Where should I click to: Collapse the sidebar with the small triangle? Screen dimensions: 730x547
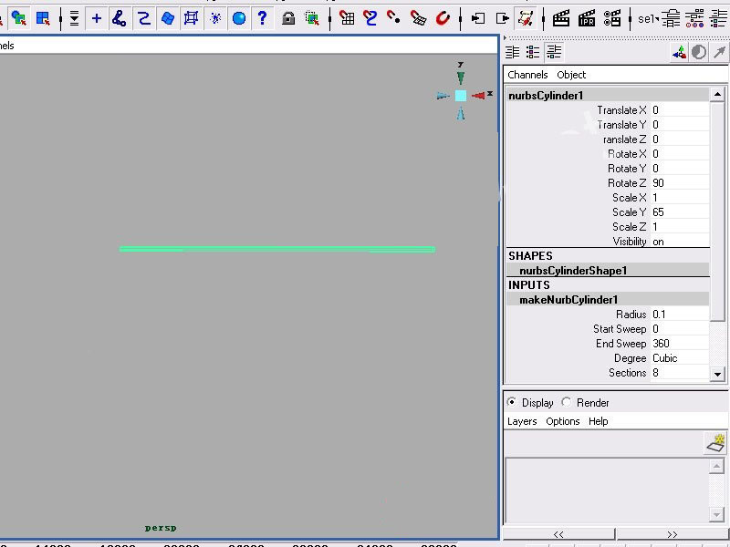[x=506, y=37]
